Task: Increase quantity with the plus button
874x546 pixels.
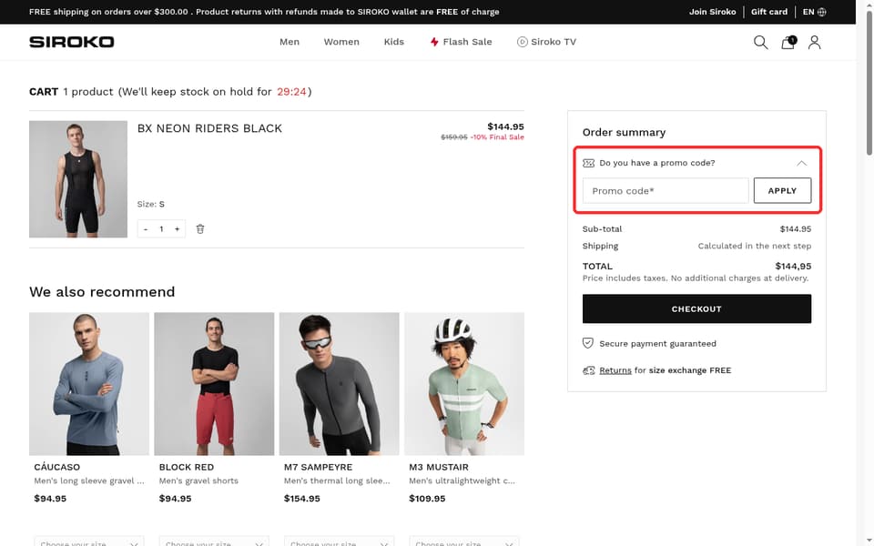Action: [178, 229]
